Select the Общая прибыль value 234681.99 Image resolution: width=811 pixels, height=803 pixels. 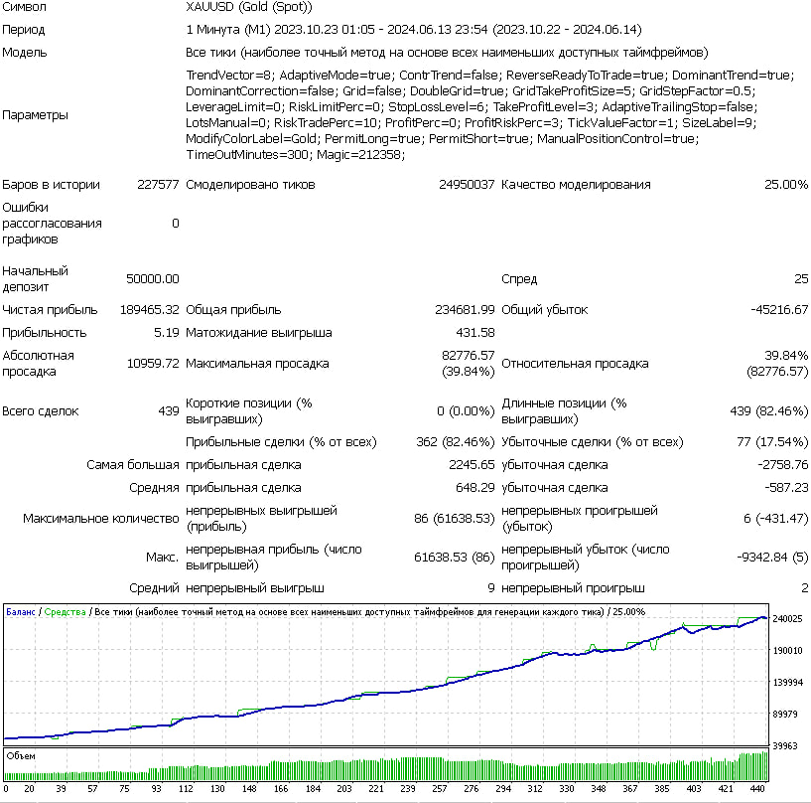(x=465, y=310)
